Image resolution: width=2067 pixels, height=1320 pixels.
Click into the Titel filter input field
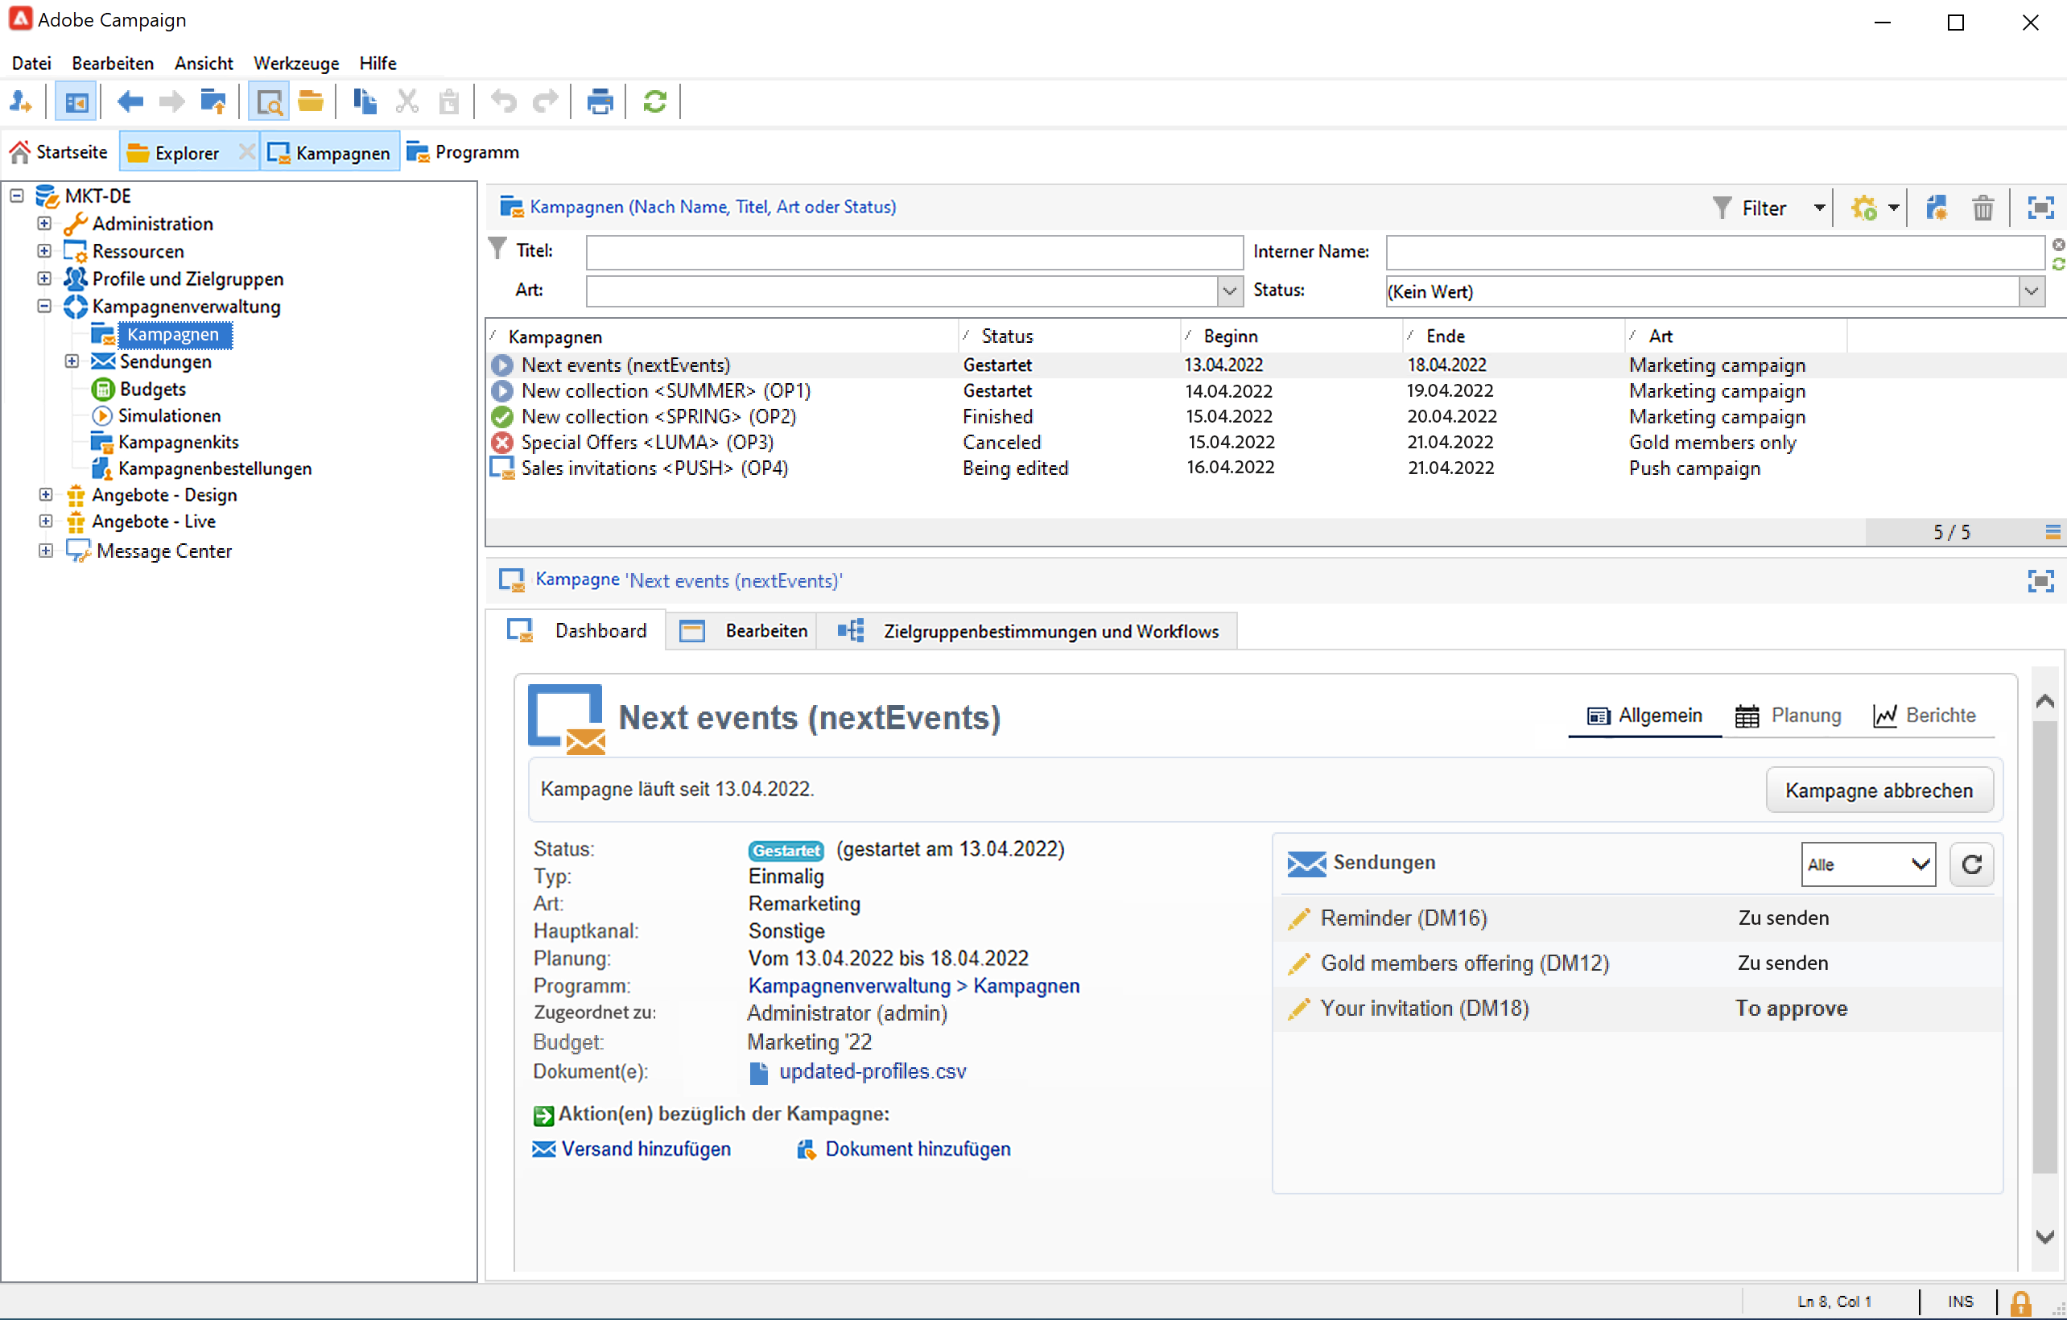point(914,252)
